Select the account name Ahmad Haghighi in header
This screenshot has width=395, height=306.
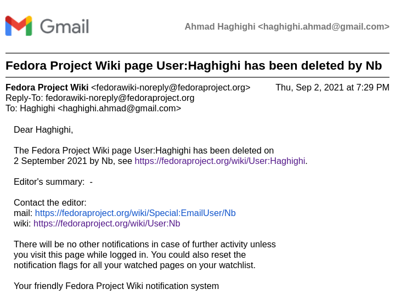[x=220, y=27]
